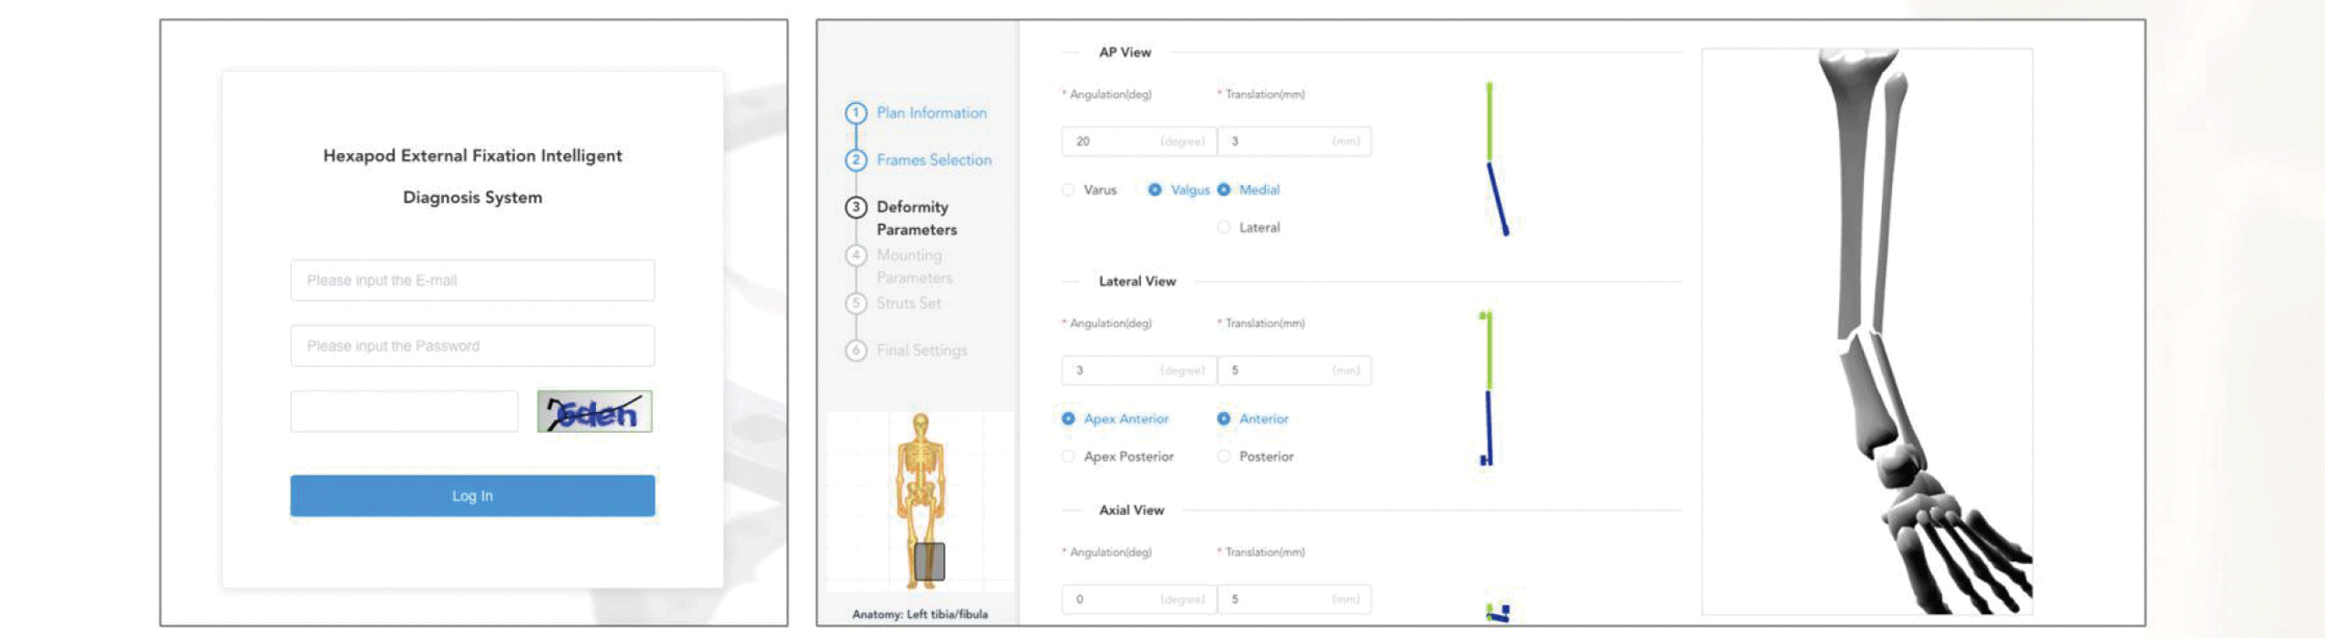2325x638 pixels.
Task: Click step 6 Final Settings circle icon
Action: coord(855,351)
